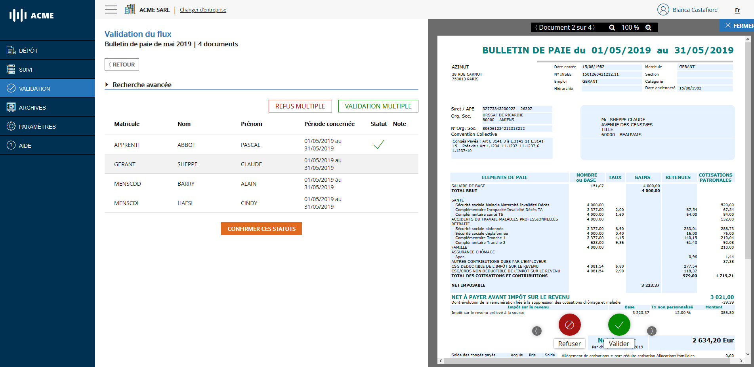The width and height of the screenshot is (754, 367).
Task: Follow the Changer d'entreprise link
Action: [x=203, y=10]
